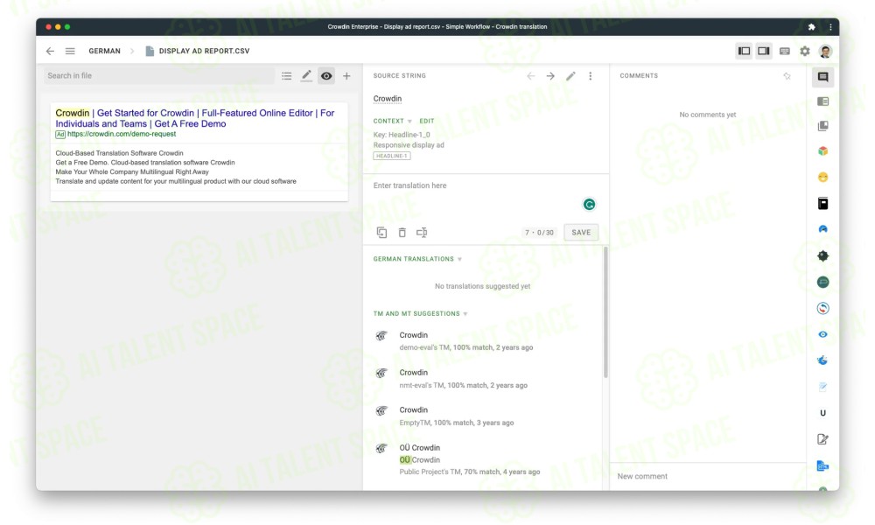
Task: Click the suggestions panel vertical scrollbar
Action: click(605, 312)
